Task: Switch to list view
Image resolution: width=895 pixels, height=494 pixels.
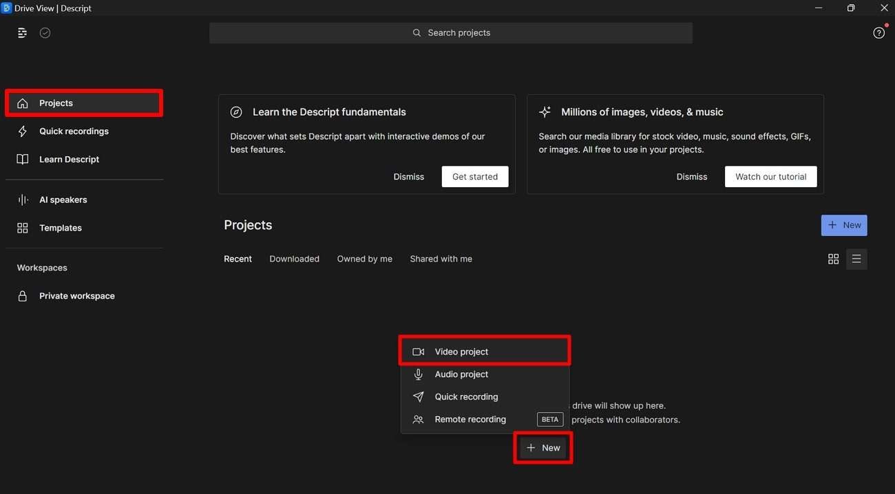Action: (856, 259)
